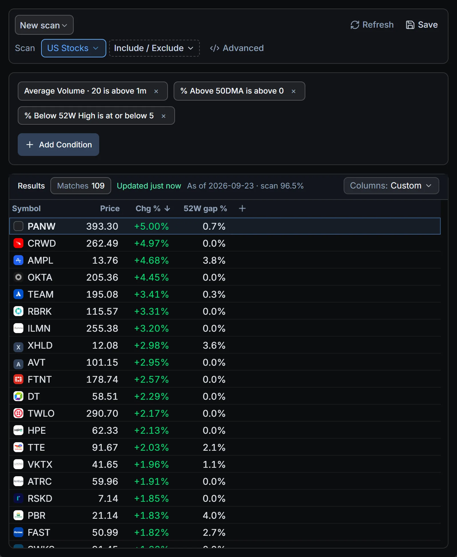The width and height of the screenshot is (457, 557).
Task: Click the Refresh icon button
Action: click(x=372, y=25)
